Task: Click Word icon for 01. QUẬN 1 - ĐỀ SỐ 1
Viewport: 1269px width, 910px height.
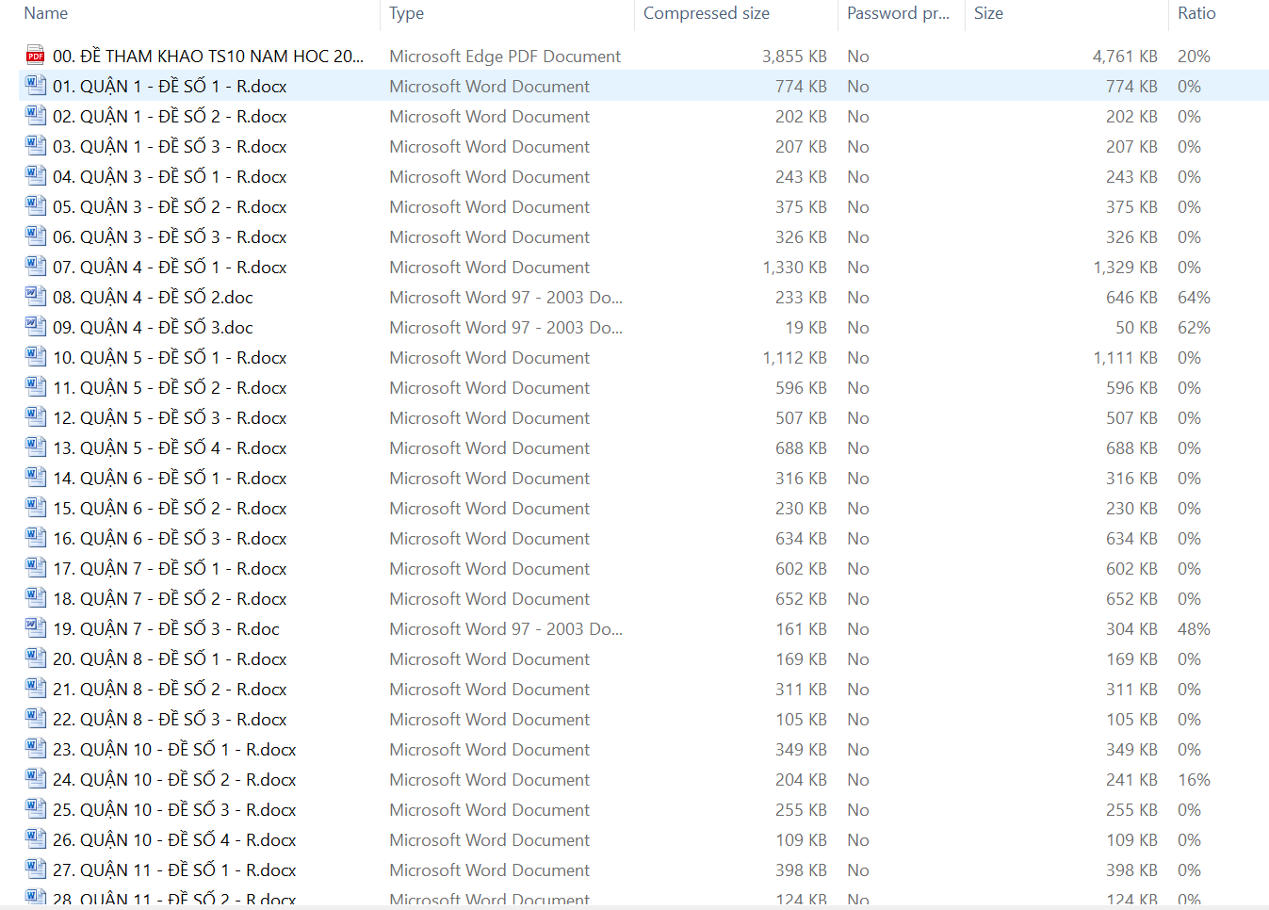Action: coord(35,86)
